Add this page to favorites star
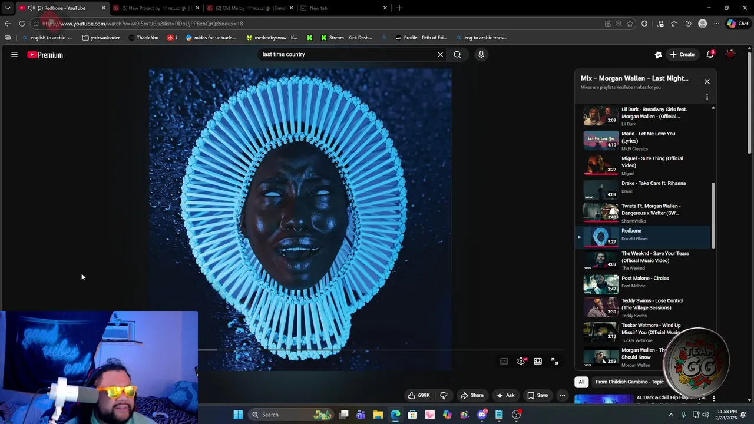This screenshot has width=754, height=424. (630, 24)
